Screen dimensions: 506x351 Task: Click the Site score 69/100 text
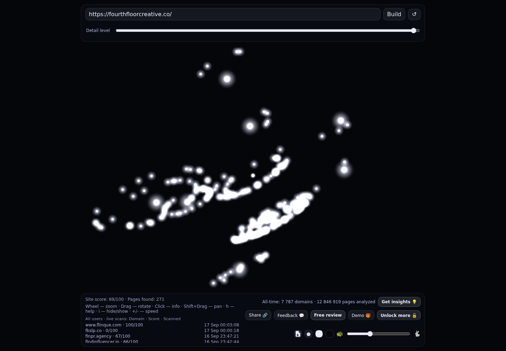point(104,299)
